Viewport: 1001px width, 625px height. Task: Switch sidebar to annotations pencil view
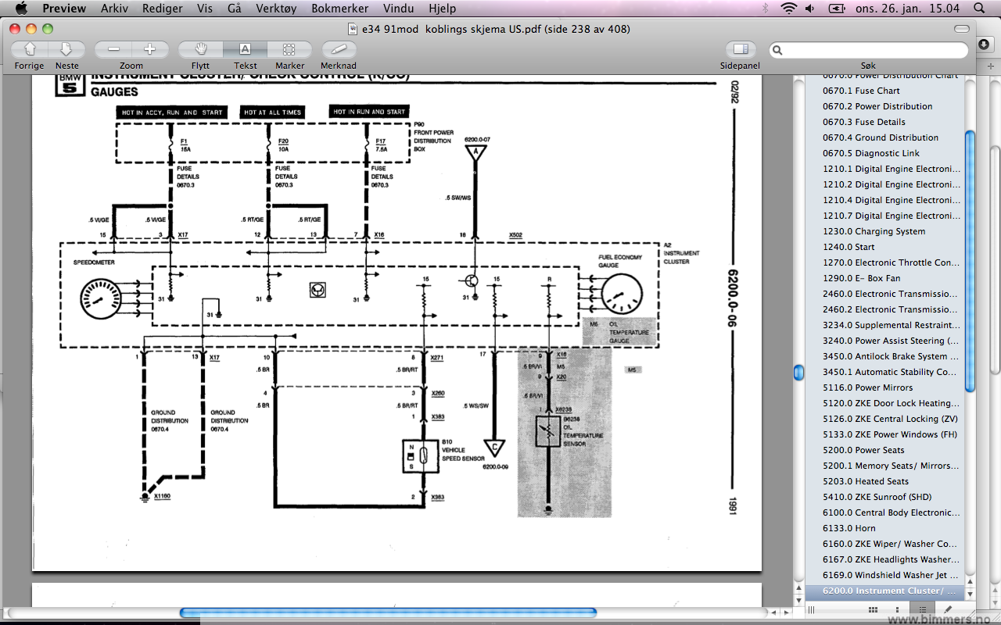point(948,609)
